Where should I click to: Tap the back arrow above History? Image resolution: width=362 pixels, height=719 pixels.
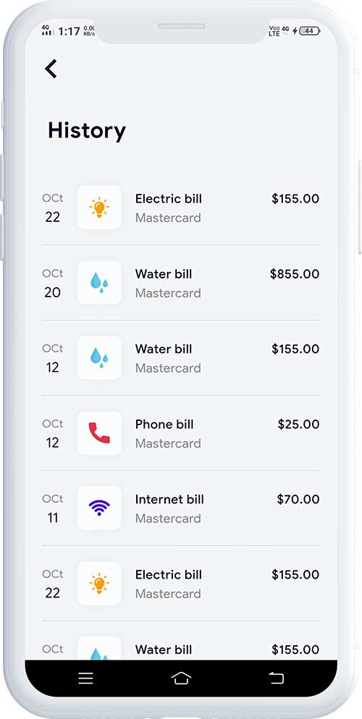pyautogui.click(x=51, y=69)
